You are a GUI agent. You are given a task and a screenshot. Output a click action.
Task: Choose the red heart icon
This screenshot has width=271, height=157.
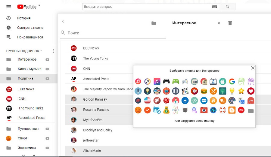point(251,91)
